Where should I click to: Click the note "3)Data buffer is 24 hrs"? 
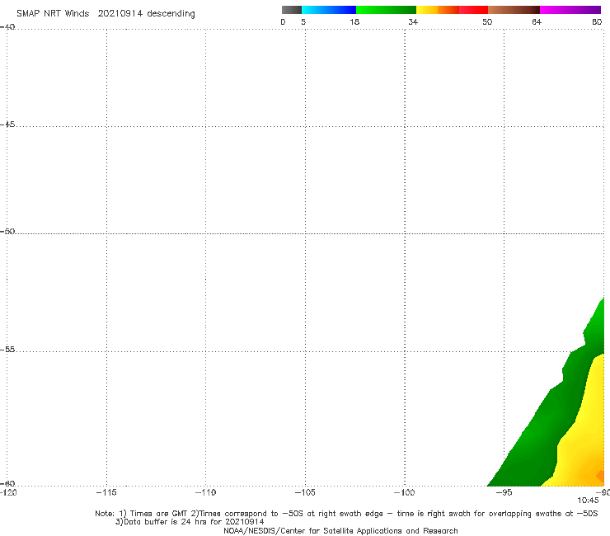pyautogui.click(x=190, y=522)
